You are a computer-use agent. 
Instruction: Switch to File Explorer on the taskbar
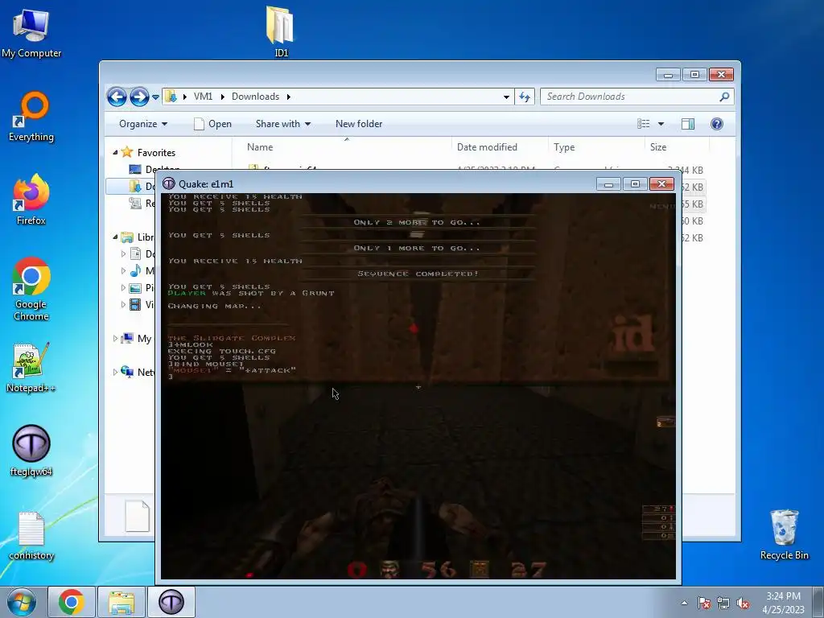tap(122, 602)
